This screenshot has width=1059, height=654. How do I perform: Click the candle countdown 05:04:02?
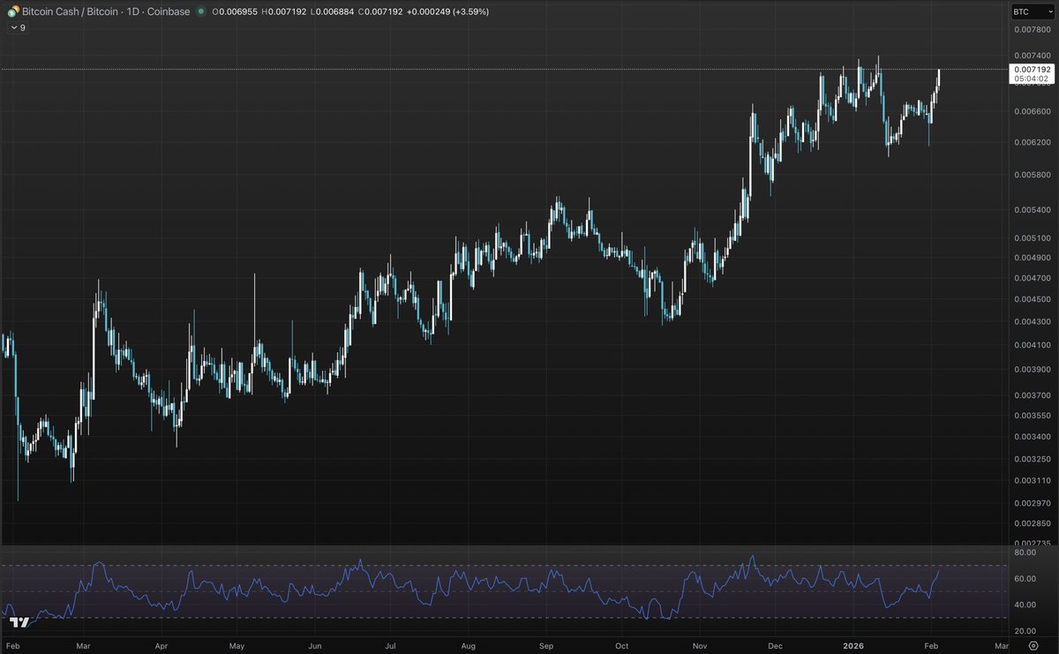point(1033,79)
